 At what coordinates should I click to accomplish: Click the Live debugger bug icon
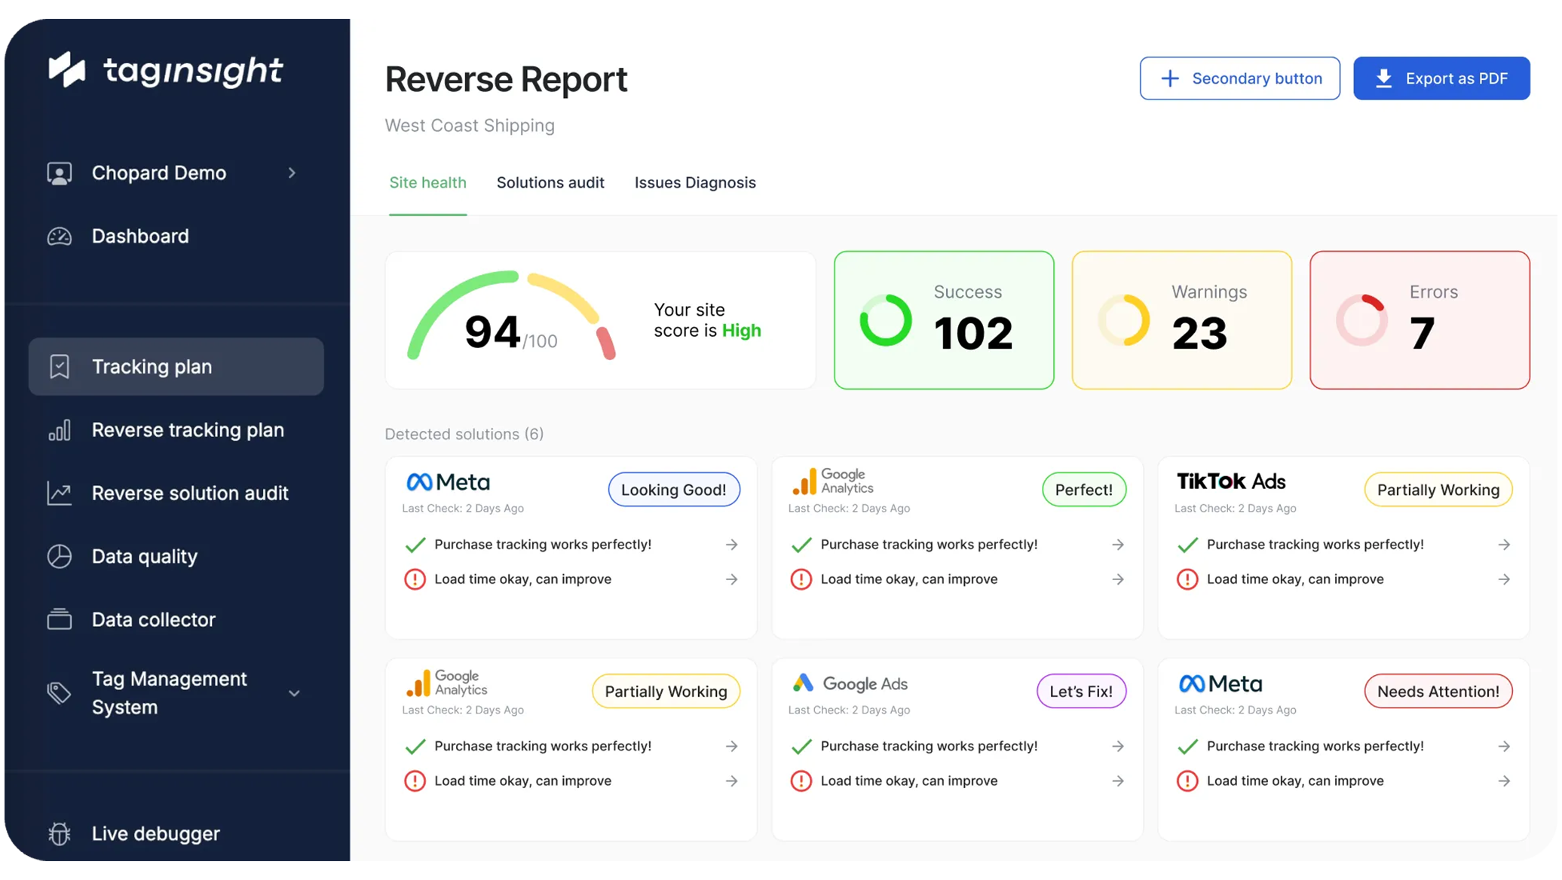click(60, 833)
